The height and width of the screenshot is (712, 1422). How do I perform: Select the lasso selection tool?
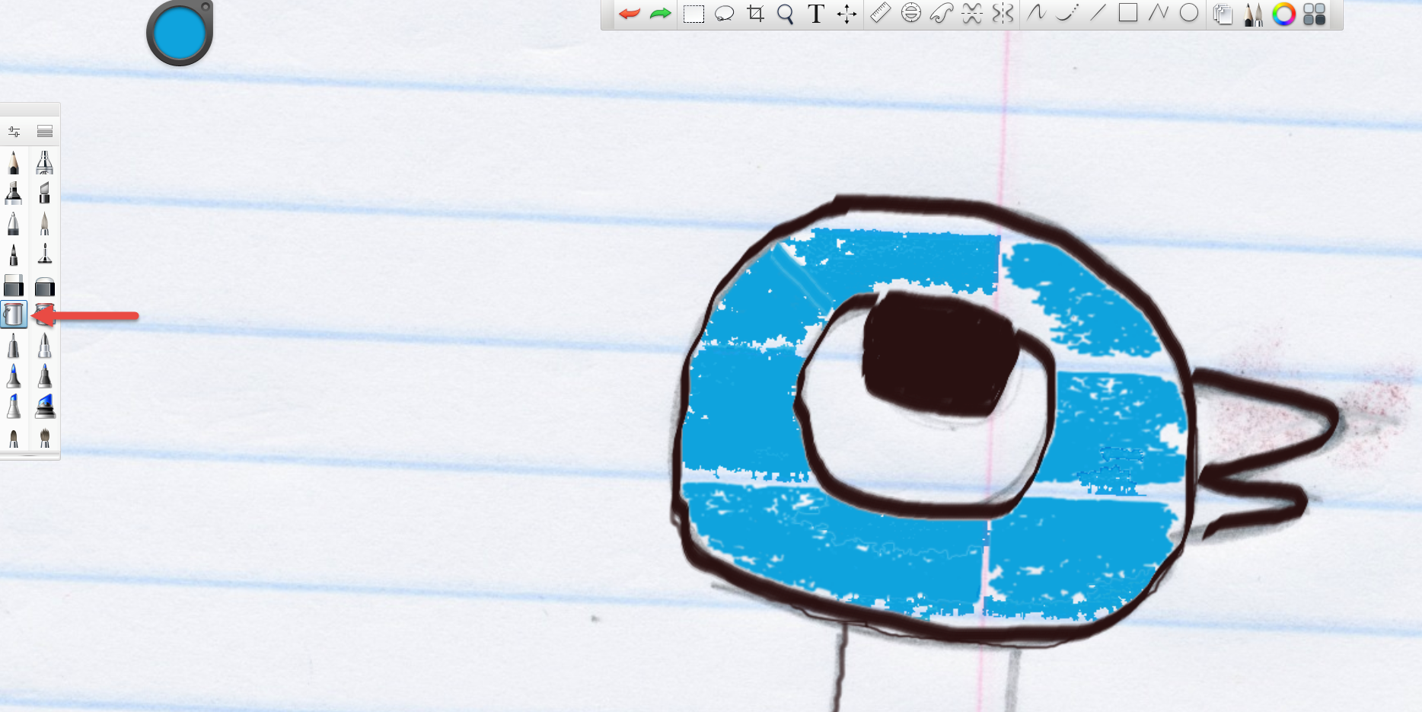click(x=724, y=14)
